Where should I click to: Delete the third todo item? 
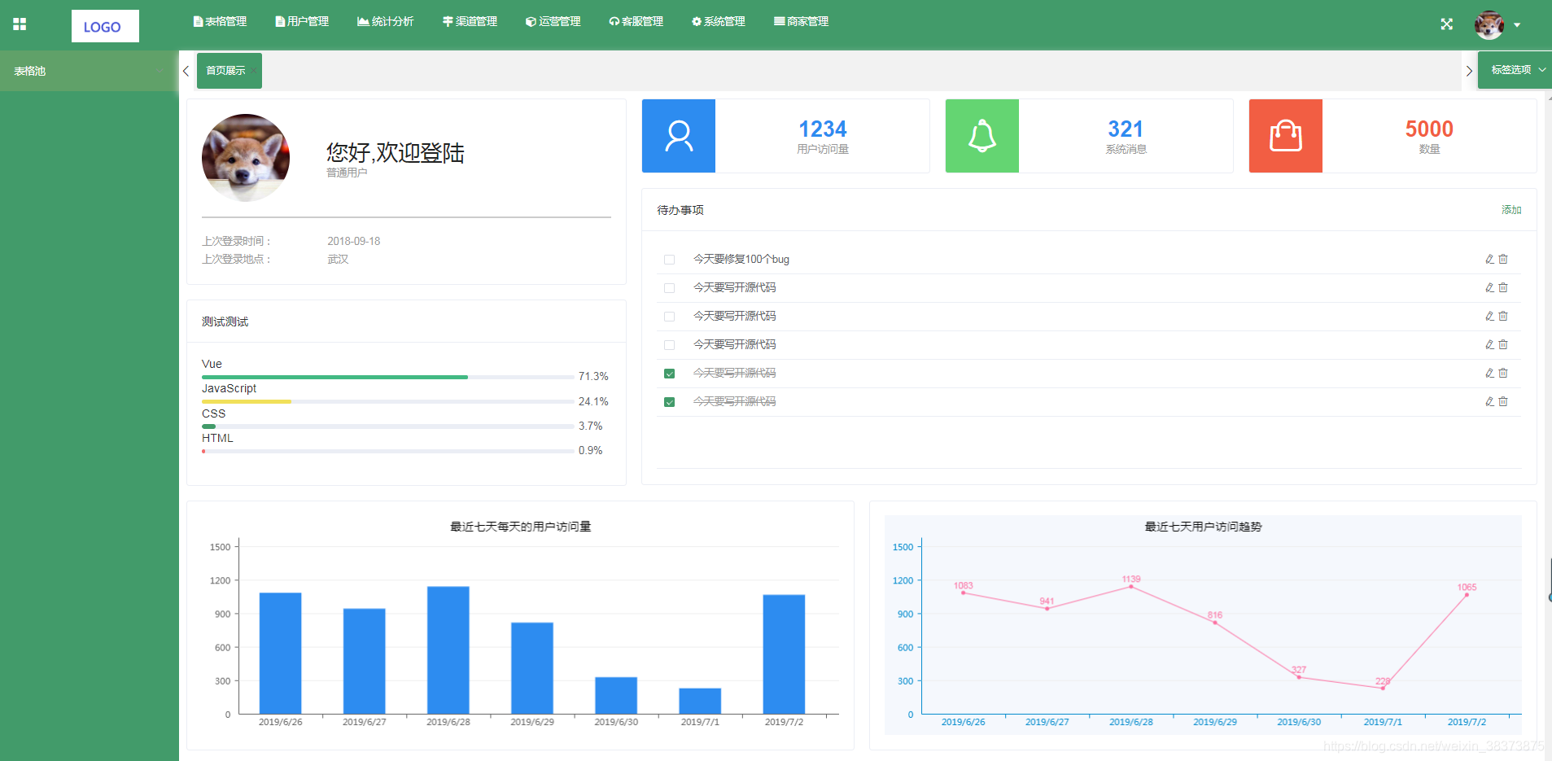[x=1503, y=316]
